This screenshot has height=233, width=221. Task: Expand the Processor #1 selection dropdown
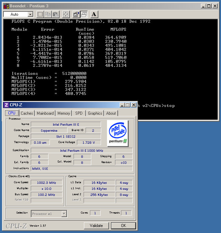coord(64,214)
